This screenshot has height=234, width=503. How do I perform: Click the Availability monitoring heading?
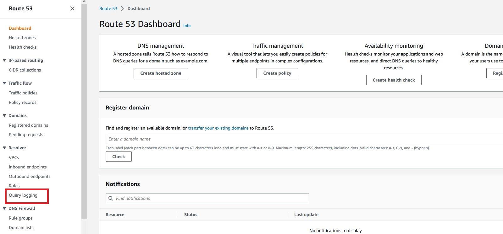coord(394,46)
